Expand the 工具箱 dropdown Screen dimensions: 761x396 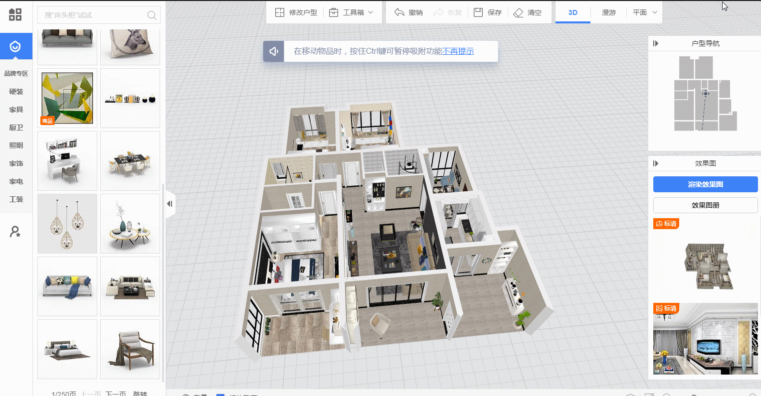pyautogui.click(x=370, y=12)
